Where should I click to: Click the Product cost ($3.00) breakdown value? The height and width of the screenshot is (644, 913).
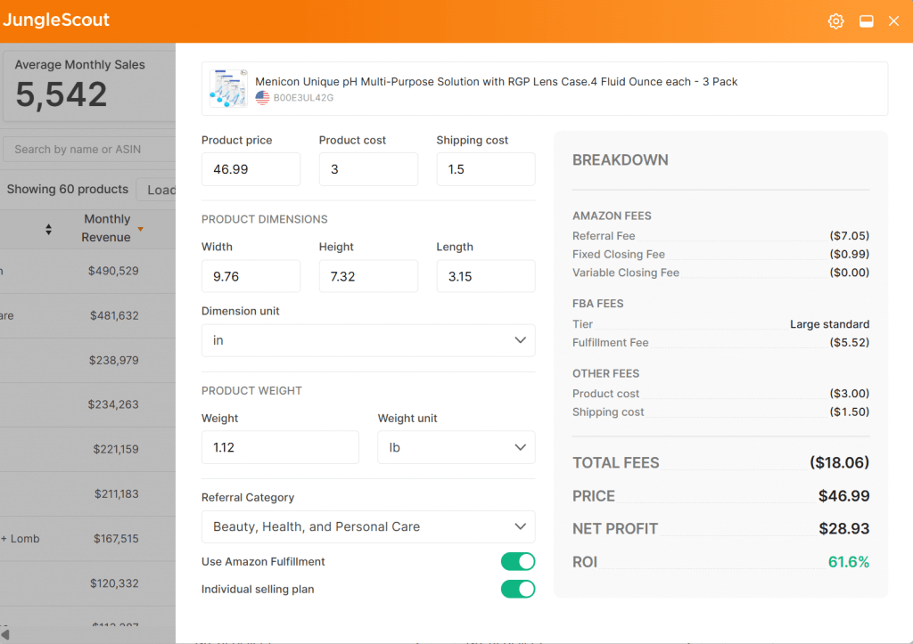(850, 394)
